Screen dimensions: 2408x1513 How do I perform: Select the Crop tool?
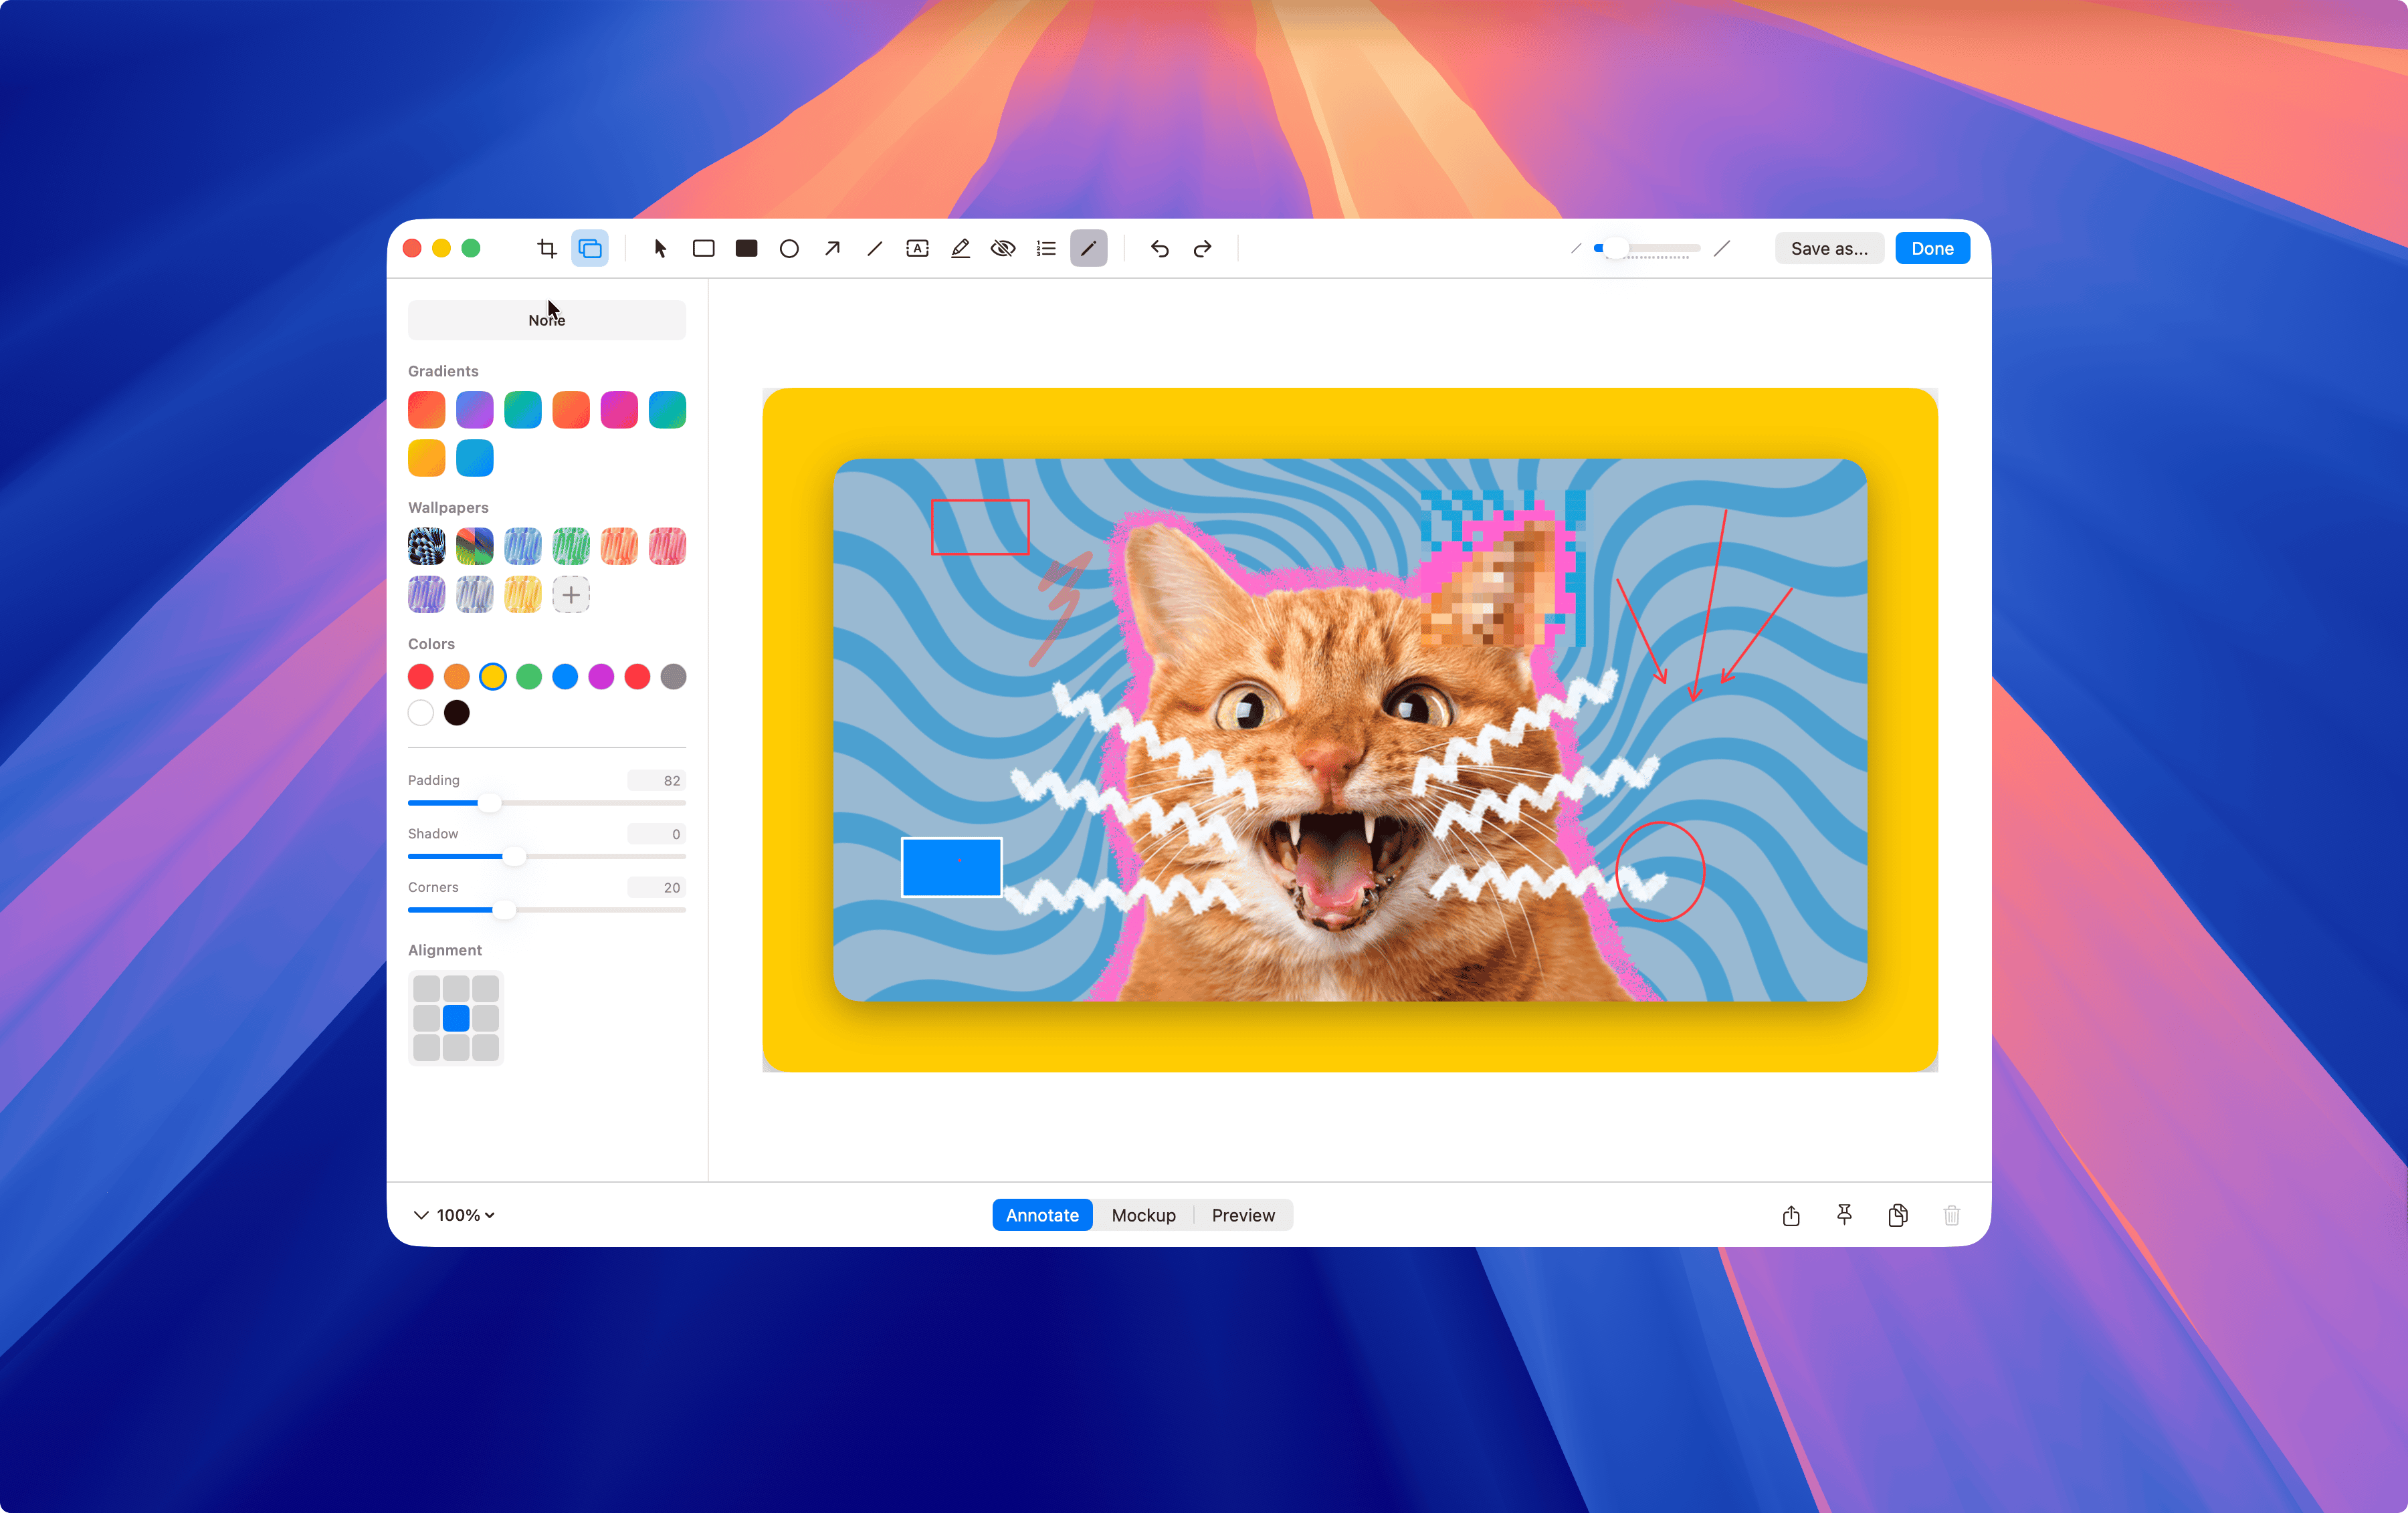click(x=546, y=248)
